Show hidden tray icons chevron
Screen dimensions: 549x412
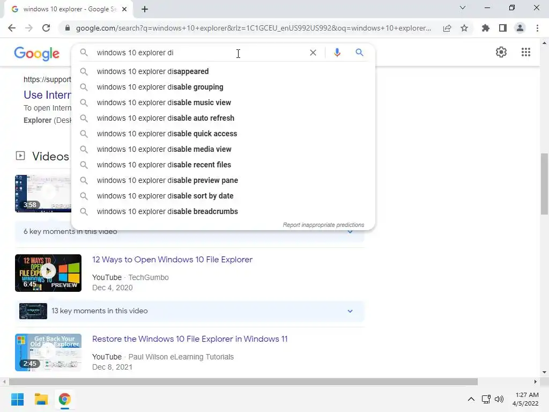coord(471,399)
